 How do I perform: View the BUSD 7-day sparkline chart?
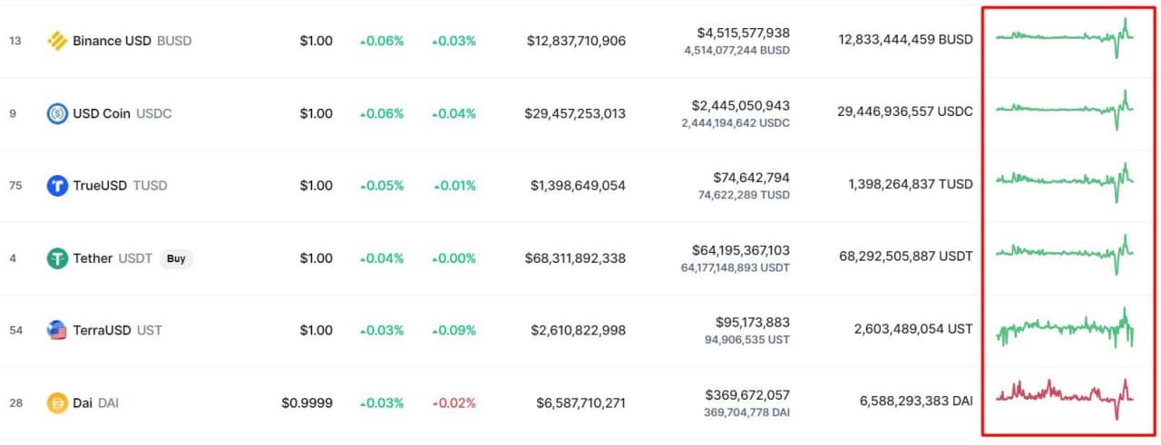pos(1065,37)
